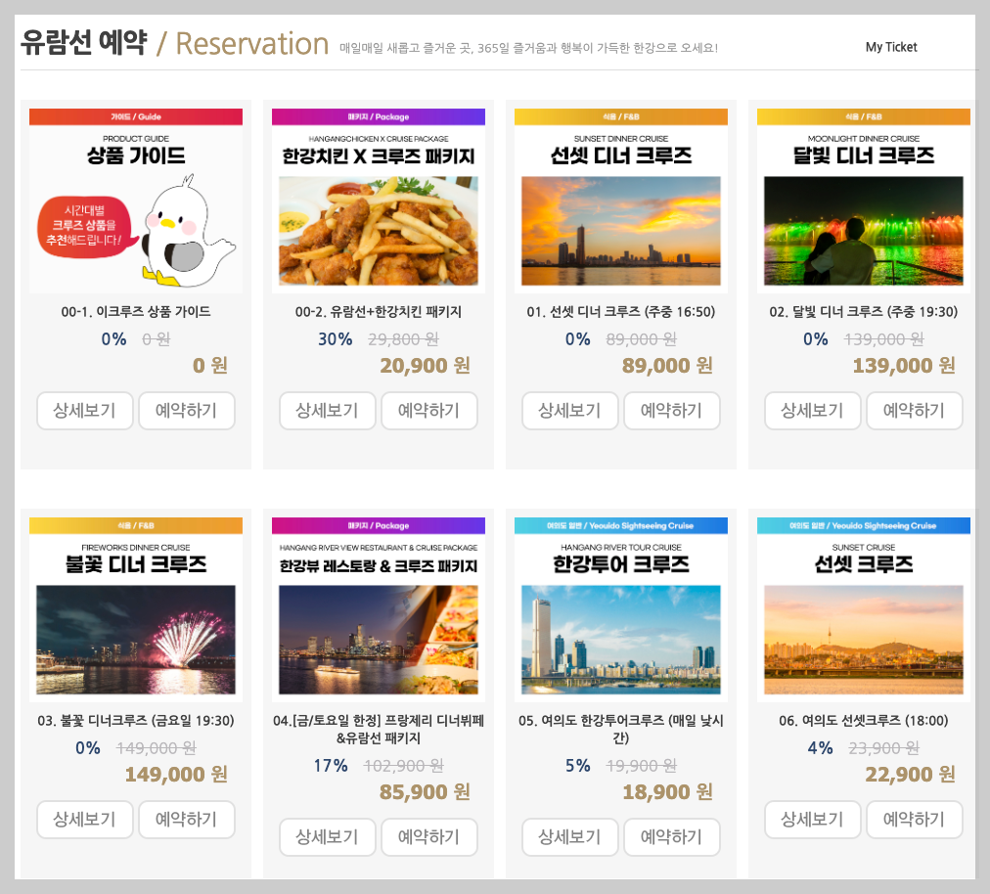Open details of the 한강뷰 레스토랑 & 크루즈 패키지
This screenshot has height=894, width=990.
(328, 837)
